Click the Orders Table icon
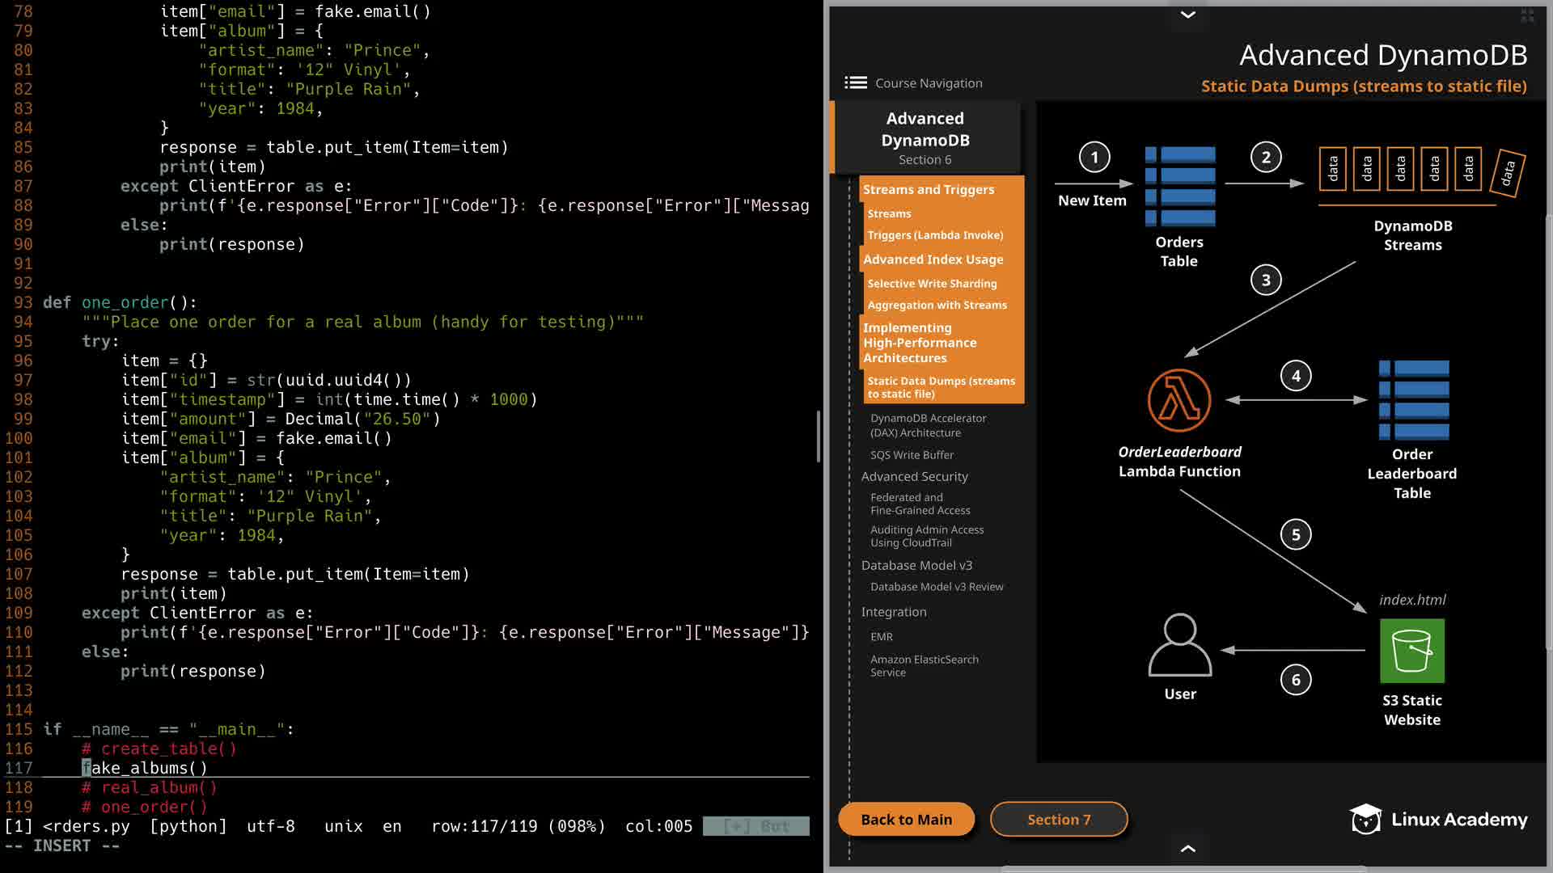This screenshot has height=873, width=1553. [x=1179, y=186]
